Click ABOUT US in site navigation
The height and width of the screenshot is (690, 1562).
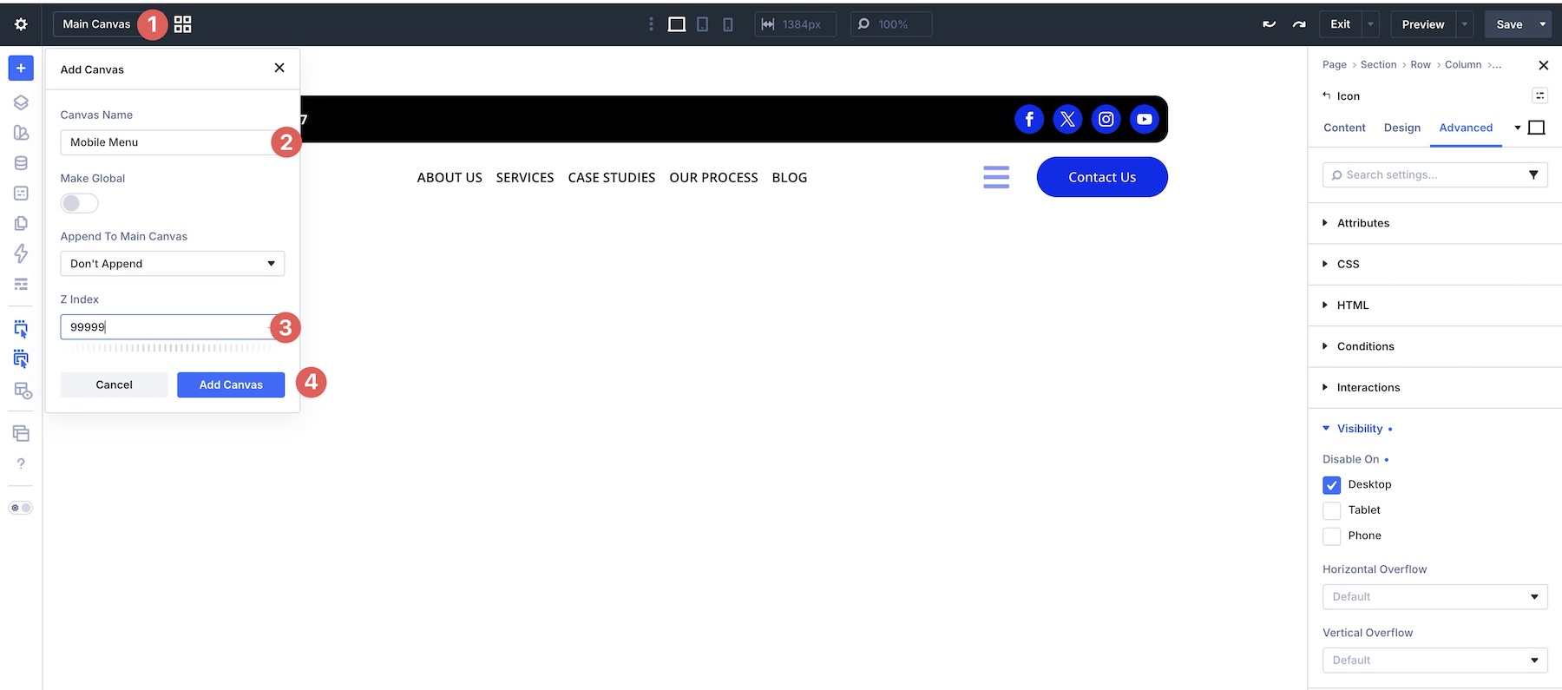coord(450,177)
